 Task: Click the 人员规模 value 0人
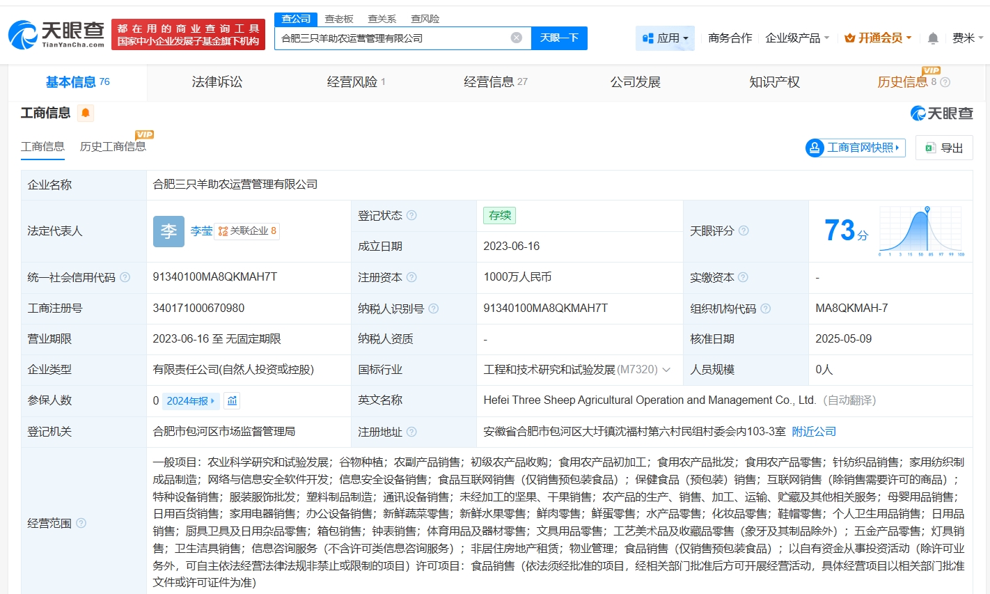824,370
